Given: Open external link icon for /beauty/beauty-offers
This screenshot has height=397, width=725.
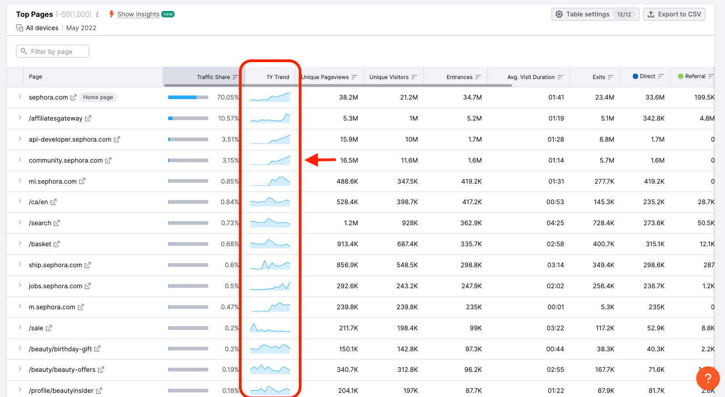Looking at the screenshot, I should coord(101,370).
